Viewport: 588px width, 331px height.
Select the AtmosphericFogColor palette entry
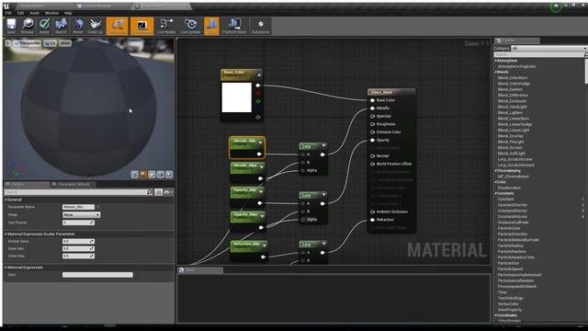point(516,66)
